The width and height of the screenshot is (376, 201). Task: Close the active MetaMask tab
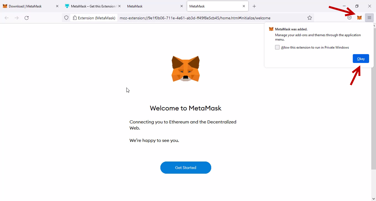point(244,6)
